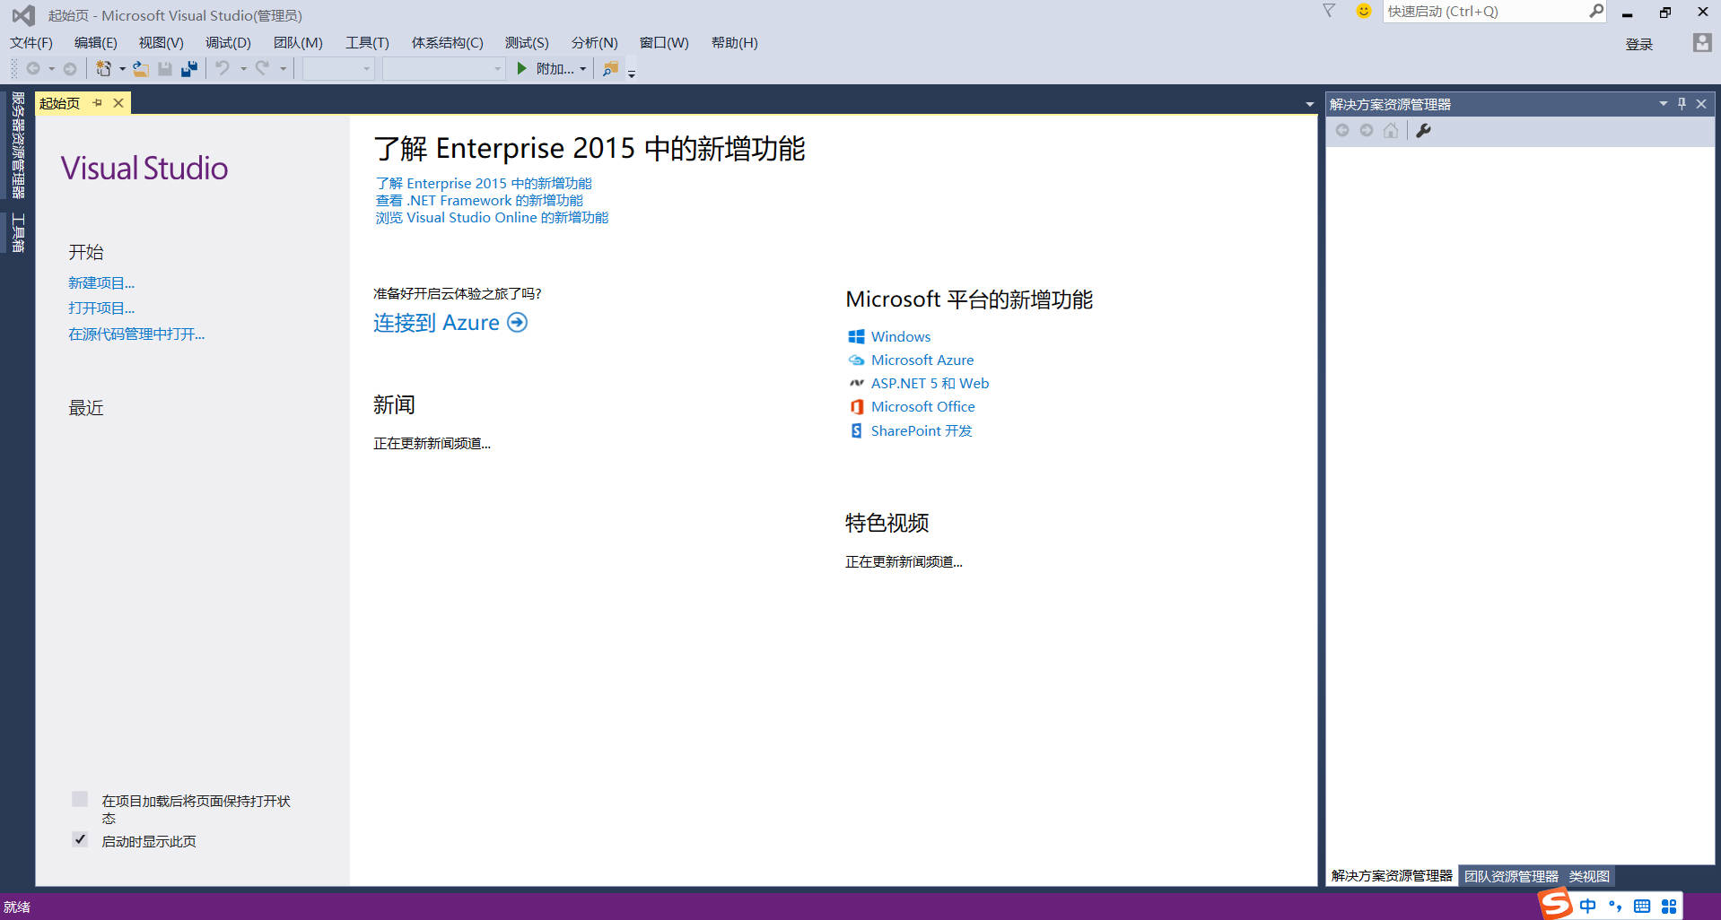
Task: Click the Sogou S input method icon
Action: (x=1556, y=904)
